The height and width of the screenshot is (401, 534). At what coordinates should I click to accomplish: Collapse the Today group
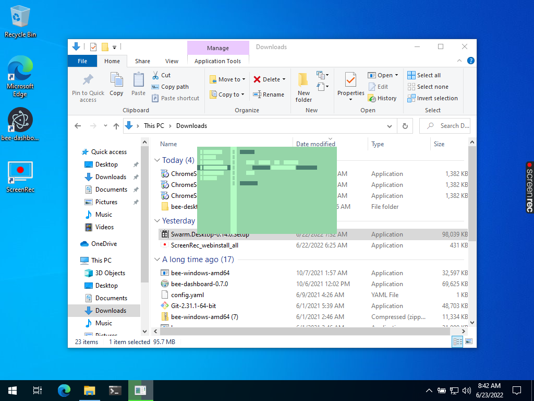(x=157, y=160)
